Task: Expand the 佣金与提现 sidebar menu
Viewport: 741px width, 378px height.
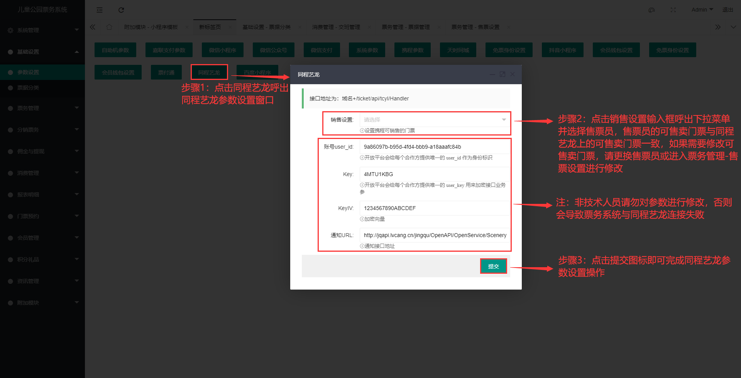Action: tap(42, 151)
